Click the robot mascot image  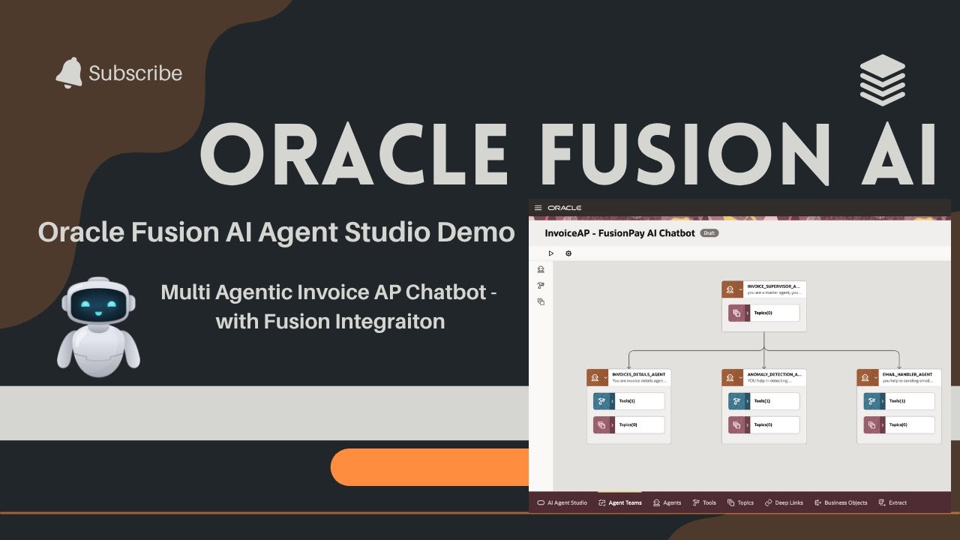(98, 327)
